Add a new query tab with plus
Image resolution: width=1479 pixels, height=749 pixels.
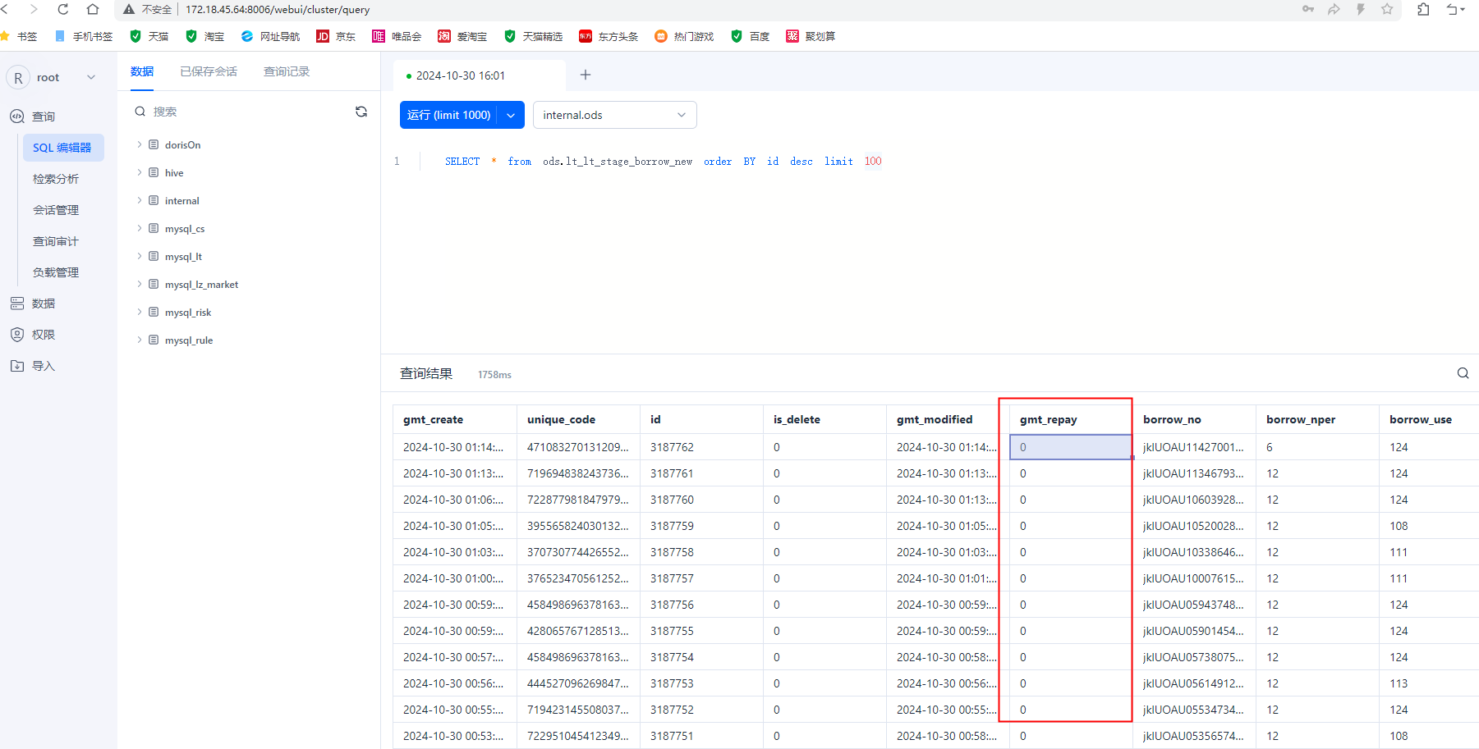[x=586, y=75]
